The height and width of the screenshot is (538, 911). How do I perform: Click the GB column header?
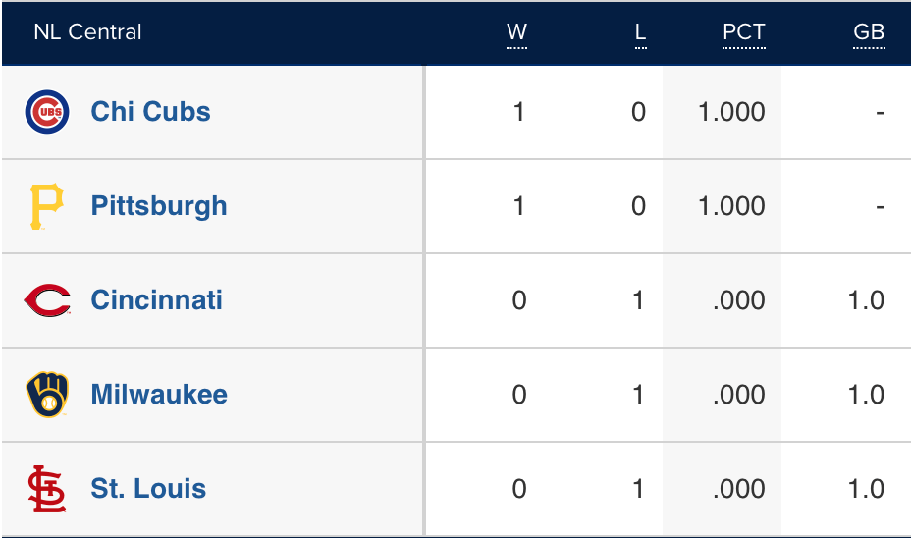(869, 32)
